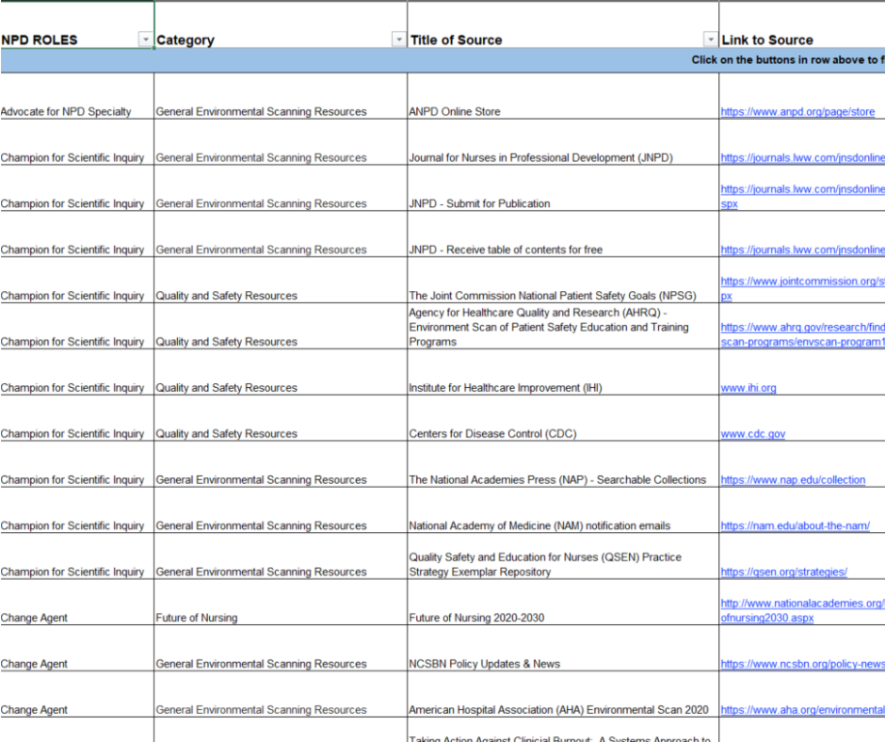Screen dimensions: 885x742
Task: Open the ncsbn.org policy-news link
Action: click(x=802, y=664)
